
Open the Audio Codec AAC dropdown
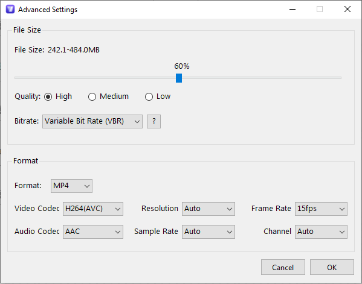pyautogui.click(x=93, y=232)
